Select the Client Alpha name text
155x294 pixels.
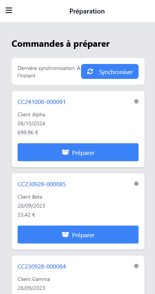pyautogui.click(x=31, y=114)
